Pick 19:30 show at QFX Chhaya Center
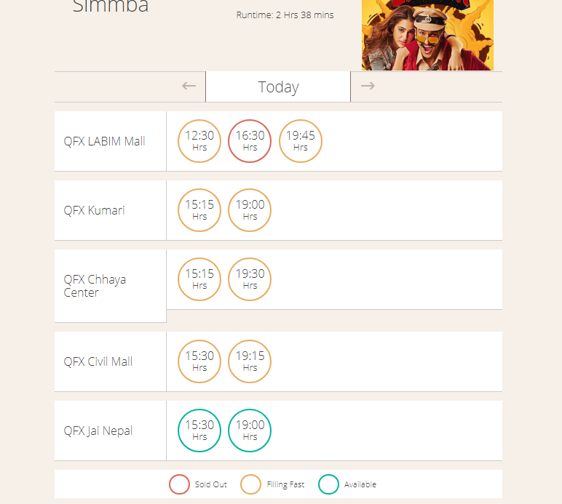This screenshot has height=504, width=562. pos(250,279)
